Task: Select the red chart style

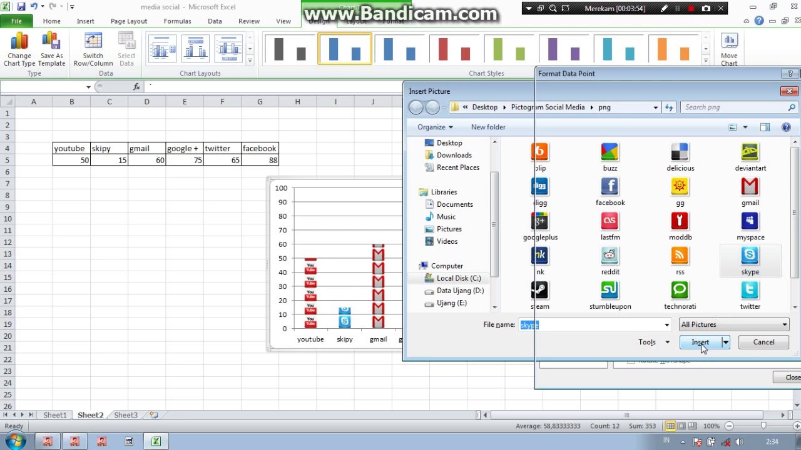Action: coord(455,49)
